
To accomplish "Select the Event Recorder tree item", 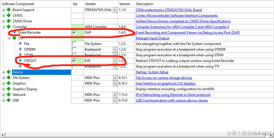I will (29, 33).
